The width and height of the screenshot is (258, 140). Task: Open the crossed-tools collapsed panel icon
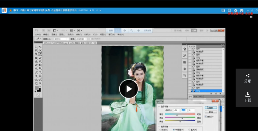185,56
